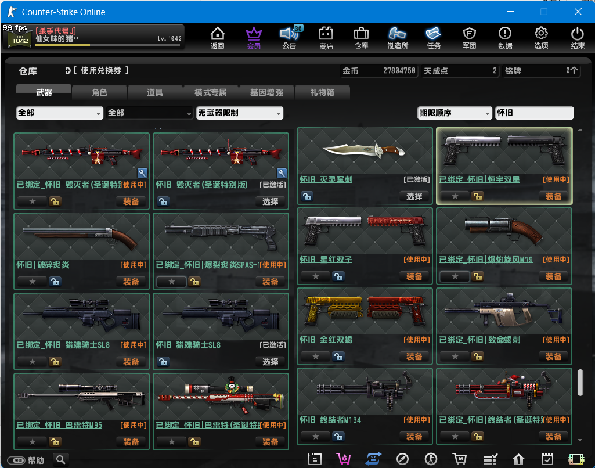Click 装备 on the 致命蝎刺 card
Screen dimensions: 595x468
coord(553,357)
